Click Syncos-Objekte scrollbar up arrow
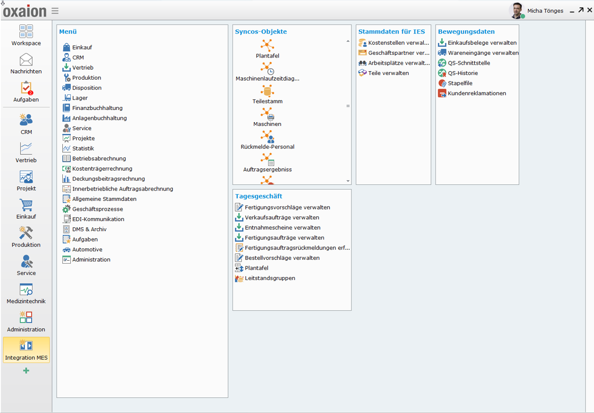The height and width of the screenshot is (413, 594). (348, 41)
